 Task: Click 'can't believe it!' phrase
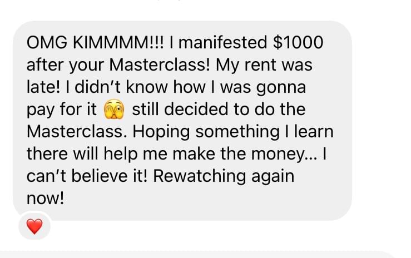click(87, 176)
